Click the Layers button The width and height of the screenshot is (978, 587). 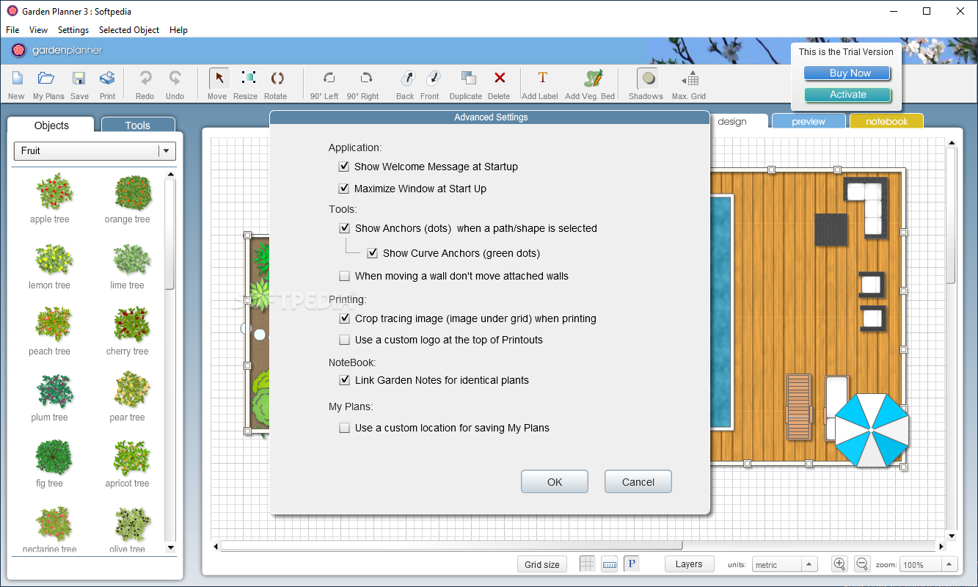pyautogui.click(x=689, y=564)
